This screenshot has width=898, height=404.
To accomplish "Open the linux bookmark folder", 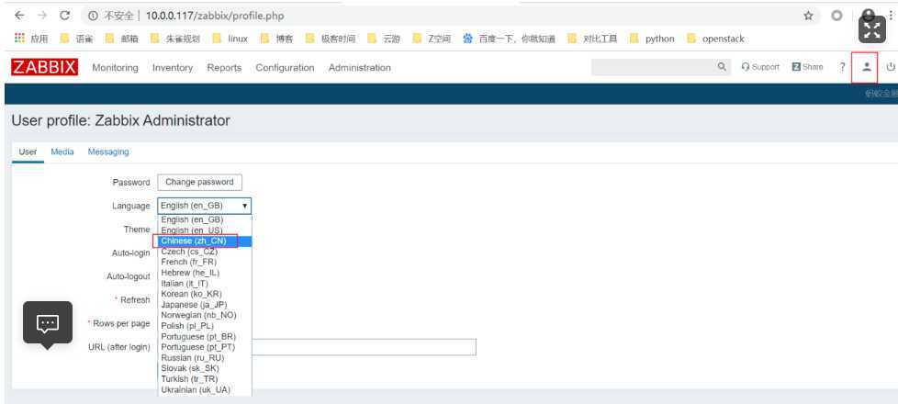I will [x=230, y=39].
